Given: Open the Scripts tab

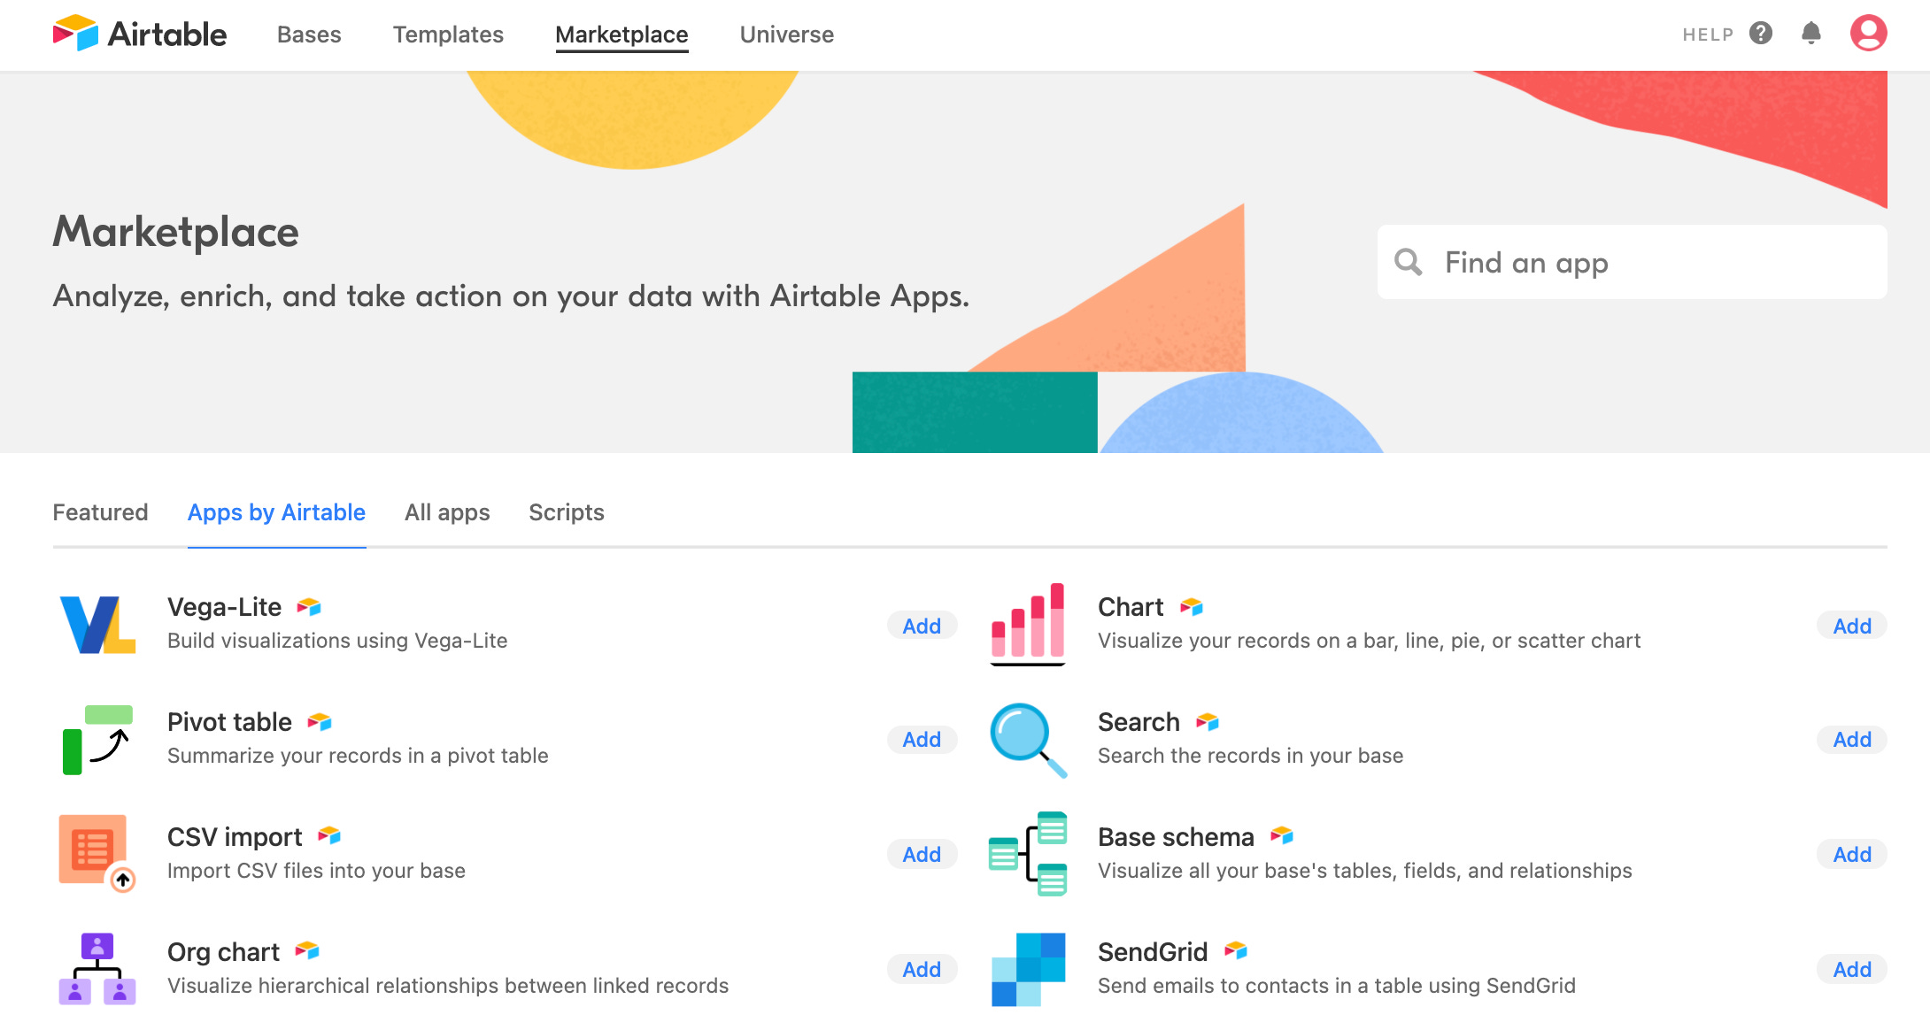Looking at the screenshot, I should (566, 512).
